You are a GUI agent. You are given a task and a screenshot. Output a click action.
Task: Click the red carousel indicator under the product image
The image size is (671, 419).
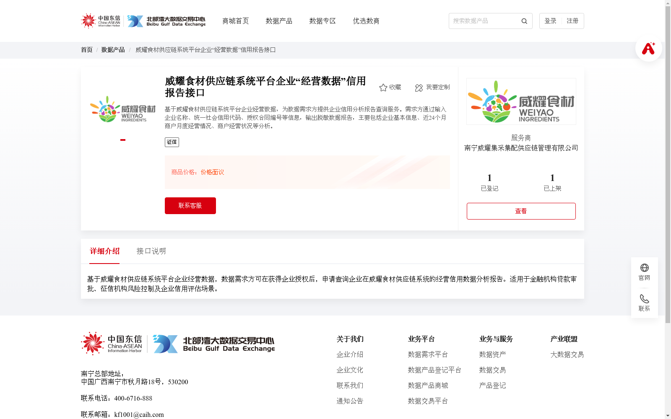123,140
